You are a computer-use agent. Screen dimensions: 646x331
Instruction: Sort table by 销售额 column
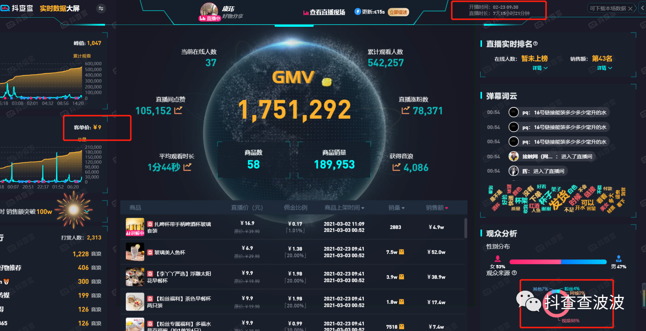[x=437, y=207]
